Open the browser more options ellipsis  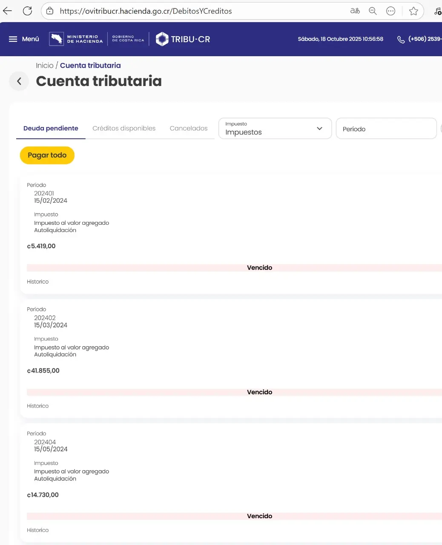tap(390, 11)
